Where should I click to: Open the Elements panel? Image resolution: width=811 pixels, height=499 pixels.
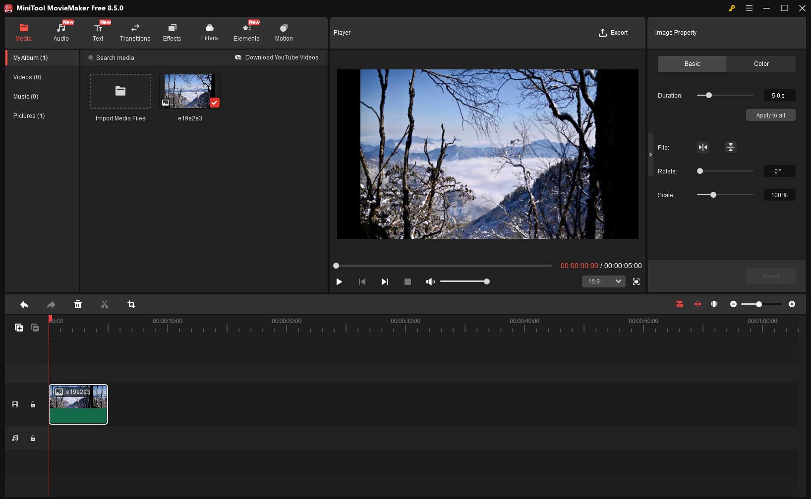[246, 32]
